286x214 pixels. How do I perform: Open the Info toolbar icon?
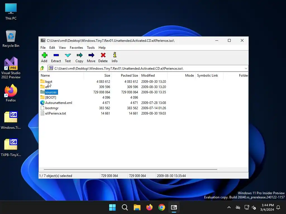pyautogui.click(x=115, y=55)
